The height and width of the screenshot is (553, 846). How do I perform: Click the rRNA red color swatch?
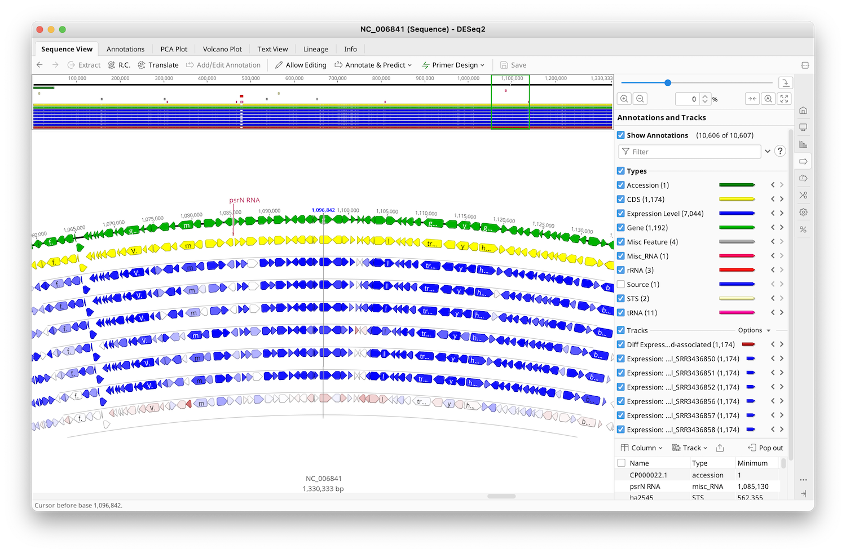tap(737, 270)
